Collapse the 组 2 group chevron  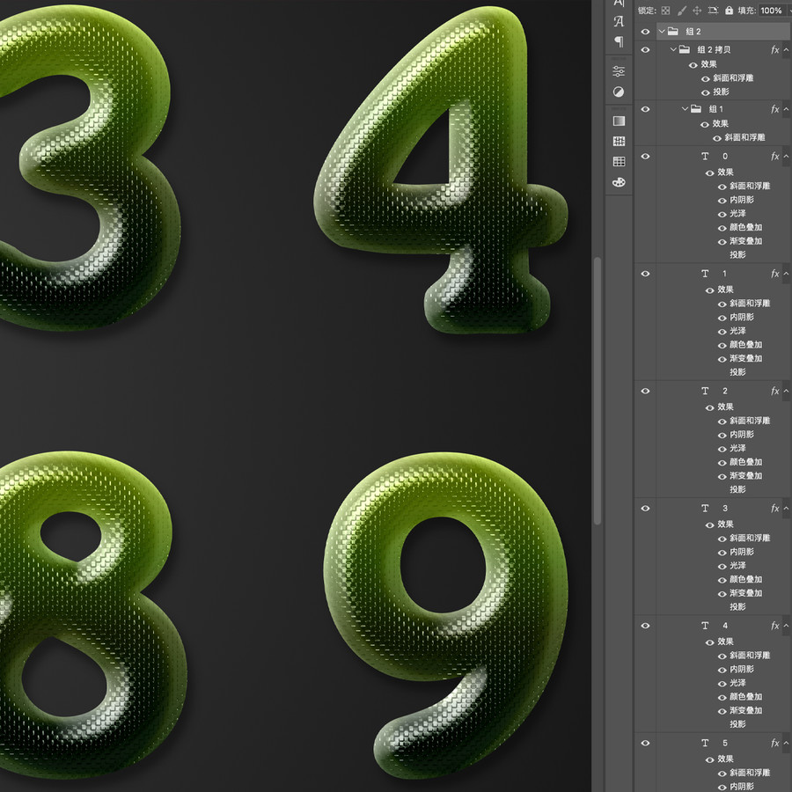(x=662, y=32)
